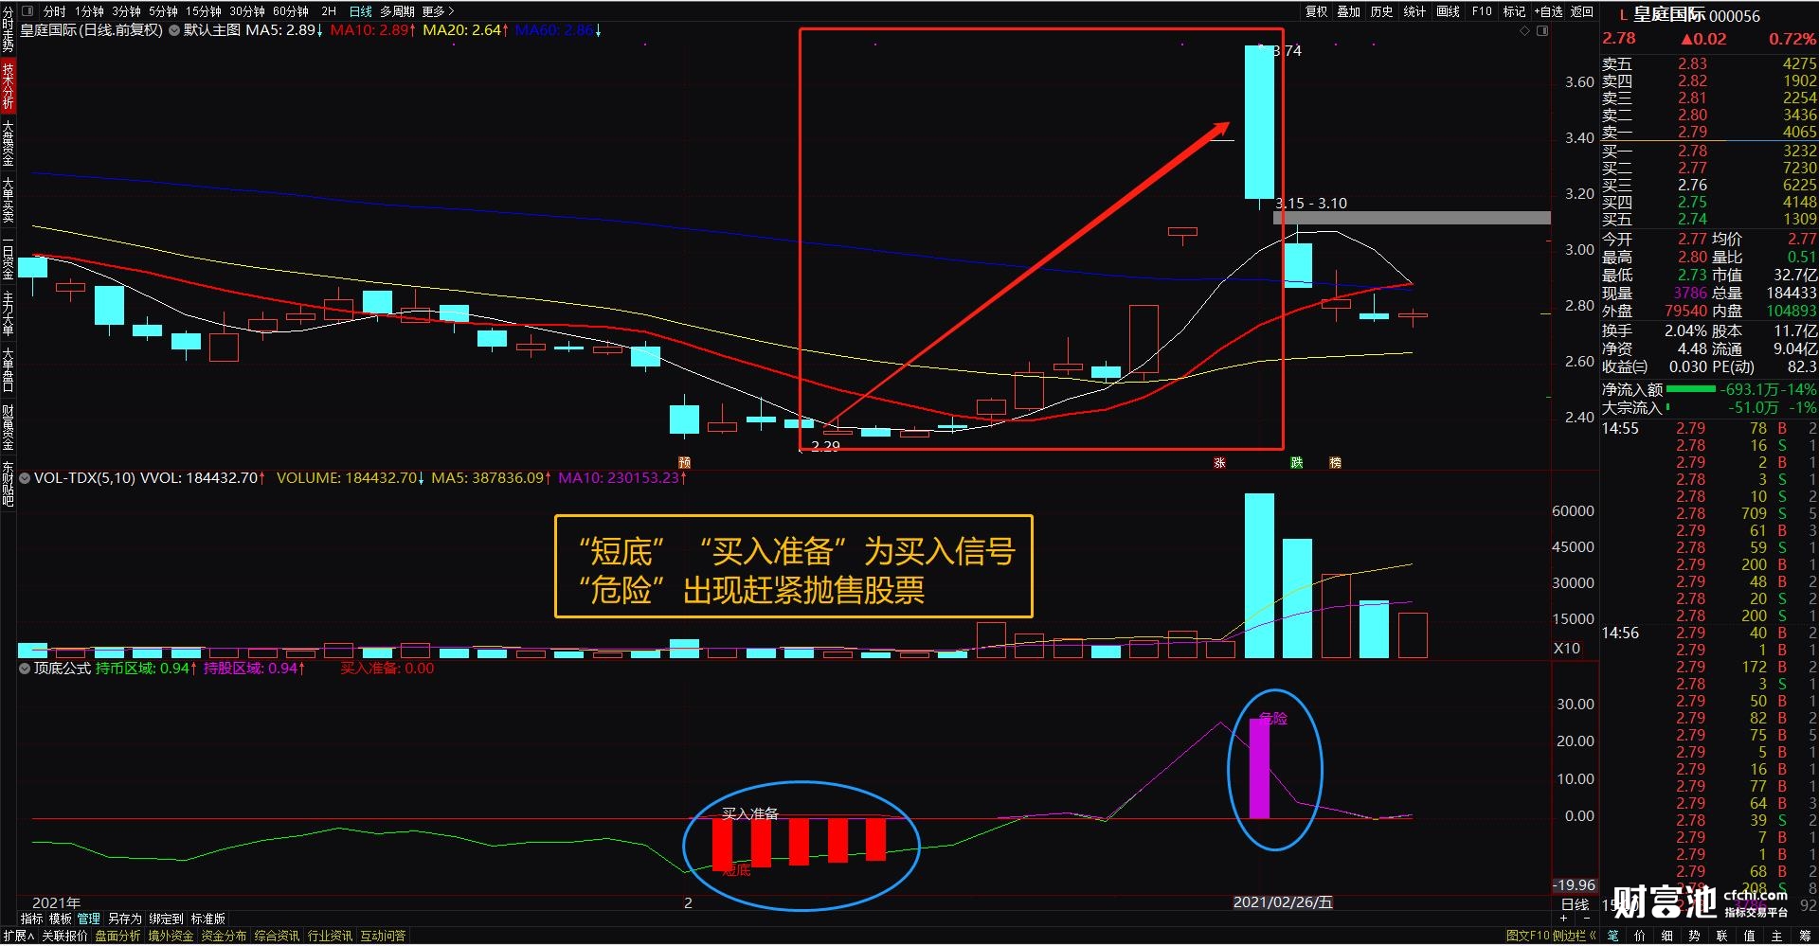This screenshot has width=1819, height=946.
Task: Expand the VOL-TDX indicator dropdown
Action: click(25, 478)
